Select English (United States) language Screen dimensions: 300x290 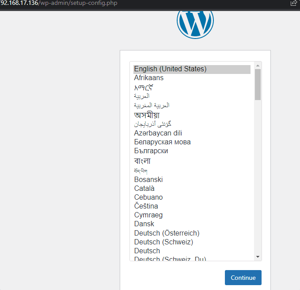(192, 69)
